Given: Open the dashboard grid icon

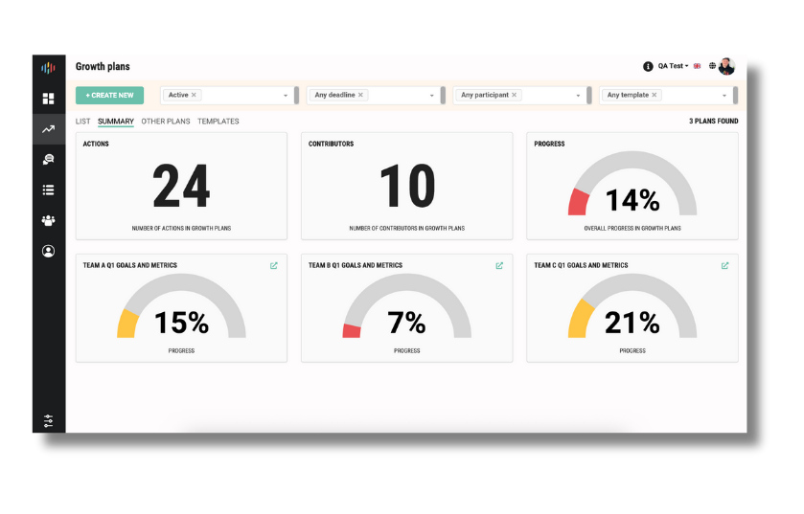Looking at the screenshot, I should click(x=48, y=99).
